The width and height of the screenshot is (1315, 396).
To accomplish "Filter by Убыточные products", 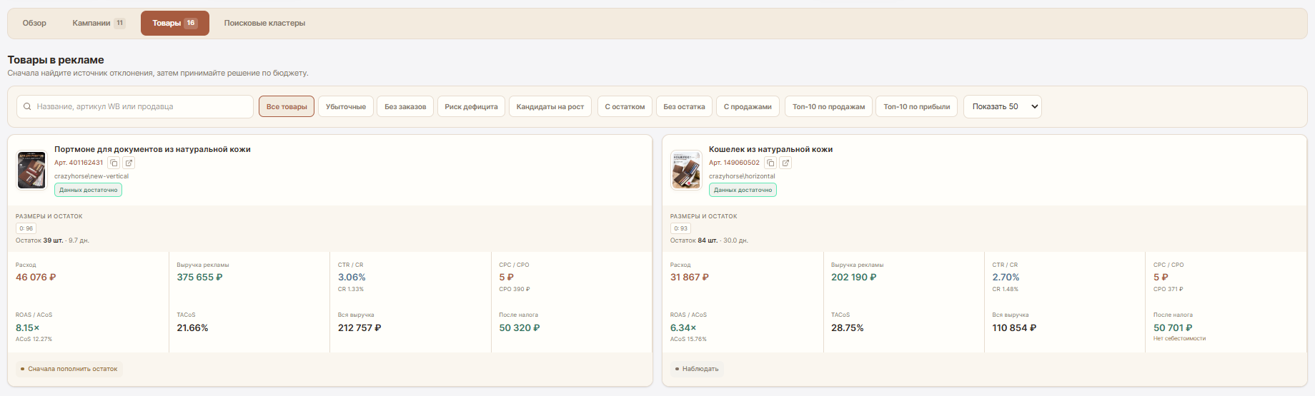I will (x=346, y=106).
